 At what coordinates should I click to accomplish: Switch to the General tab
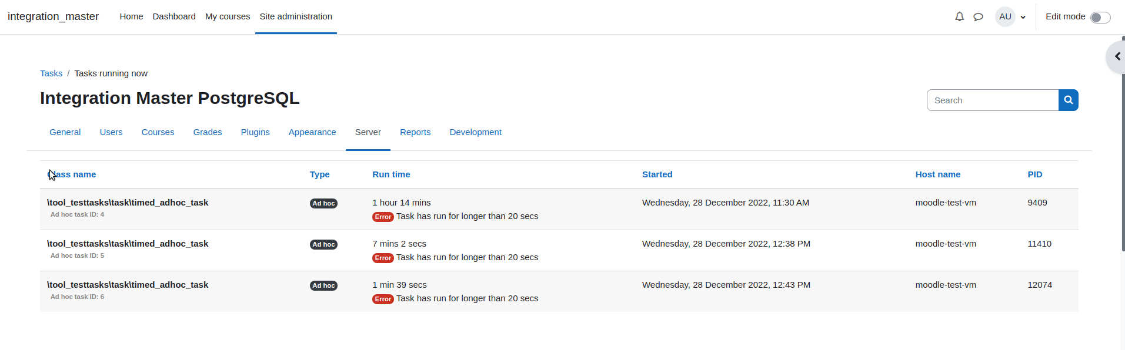[x=65, y=132]
